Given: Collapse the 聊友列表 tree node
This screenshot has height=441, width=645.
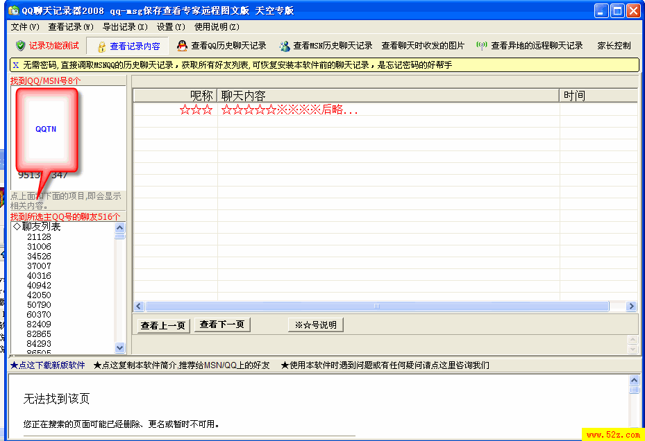Looking at the screenshot, I should pos(17,227).
